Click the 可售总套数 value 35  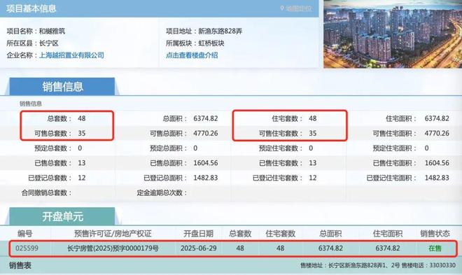[82, 134]
